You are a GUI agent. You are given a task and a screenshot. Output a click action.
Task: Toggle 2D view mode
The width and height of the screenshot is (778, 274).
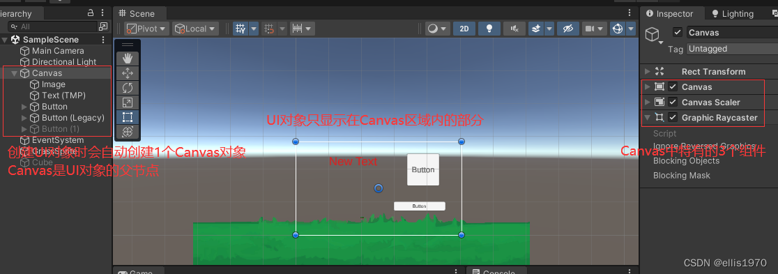464,29
